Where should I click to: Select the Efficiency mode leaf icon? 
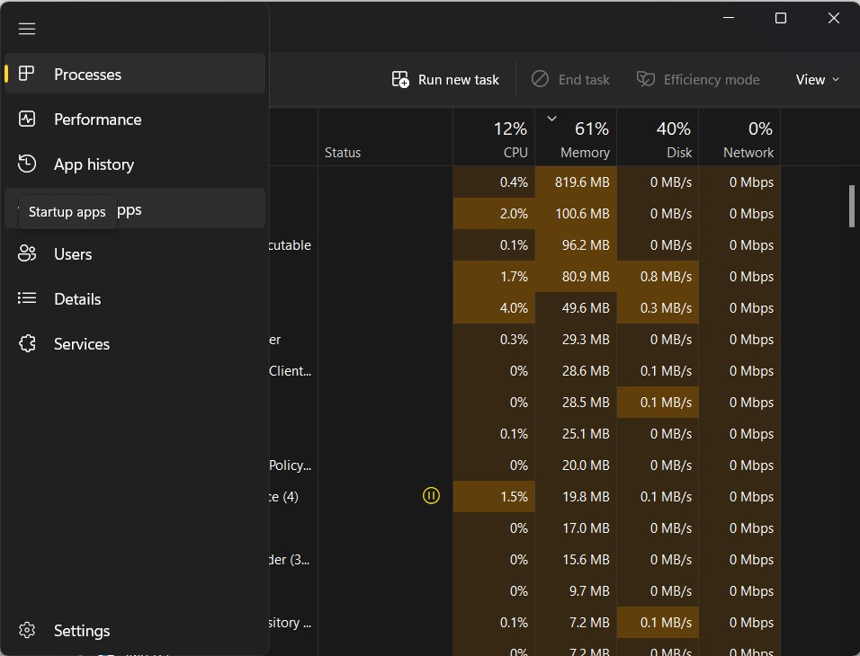click(646, 79)
